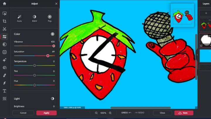Select the Crop tool
Image resolution: width=211 pixels, height=119 pixels.
(x=4, y=21)
